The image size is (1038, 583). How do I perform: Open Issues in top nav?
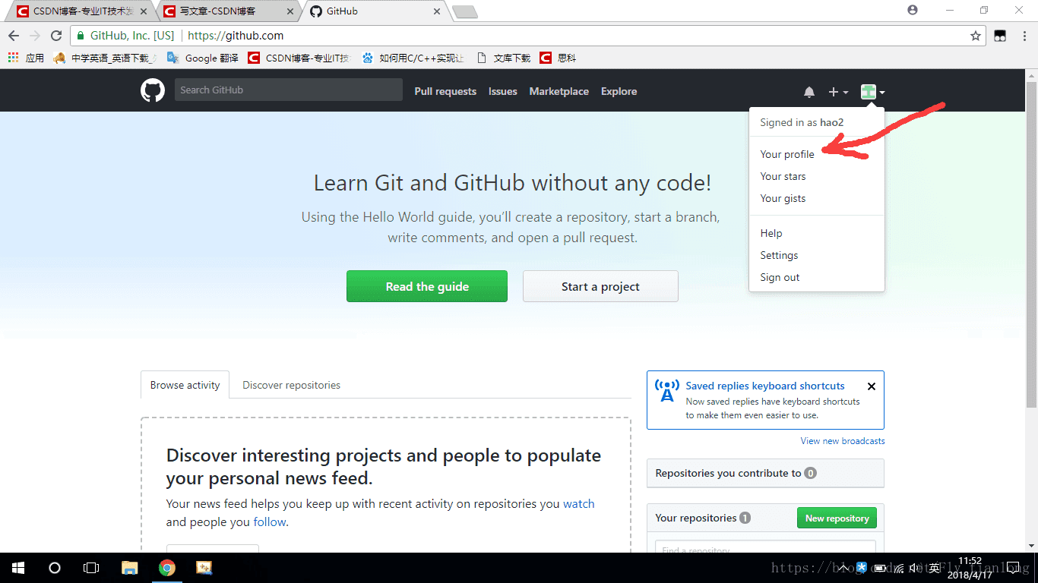click(x=502, y=91)
